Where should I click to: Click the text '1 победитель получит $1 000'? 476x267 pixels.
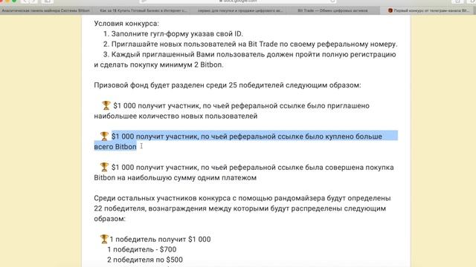160,240
